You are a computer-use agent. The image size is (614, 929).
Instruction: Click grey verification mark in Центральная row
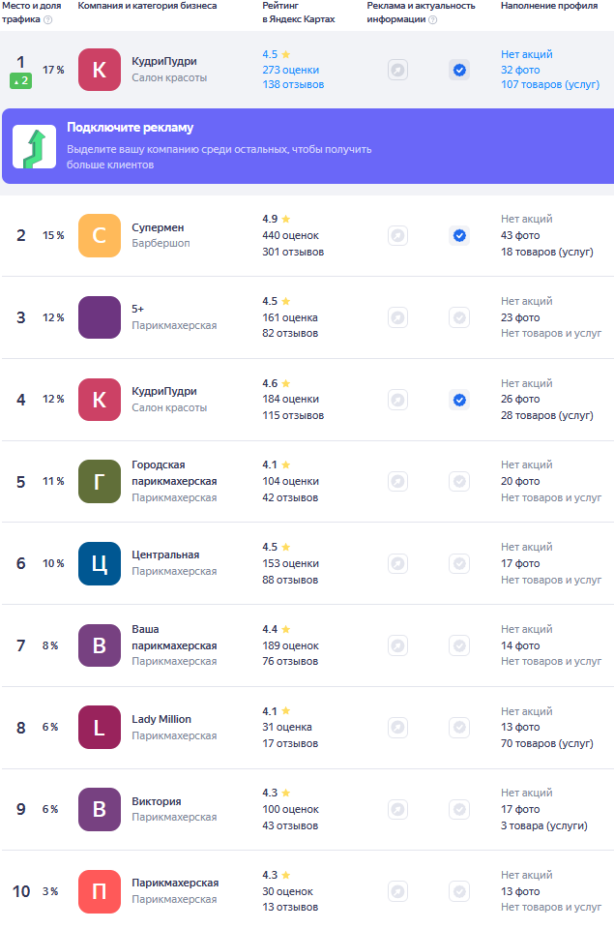coord(459,563)
